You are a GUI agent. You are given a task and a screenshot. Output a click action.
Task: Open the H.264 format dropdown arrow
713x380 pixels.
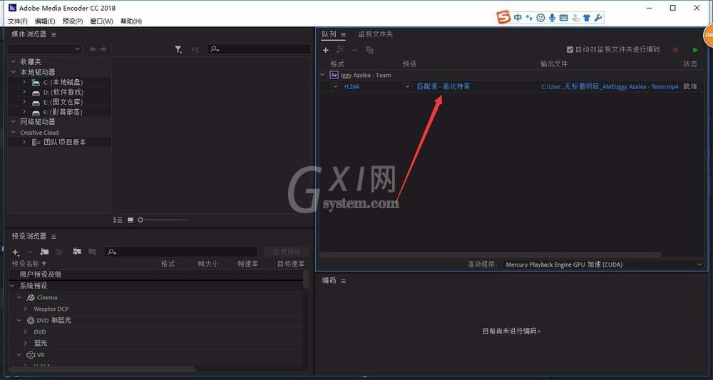click(x=335, y=86)
